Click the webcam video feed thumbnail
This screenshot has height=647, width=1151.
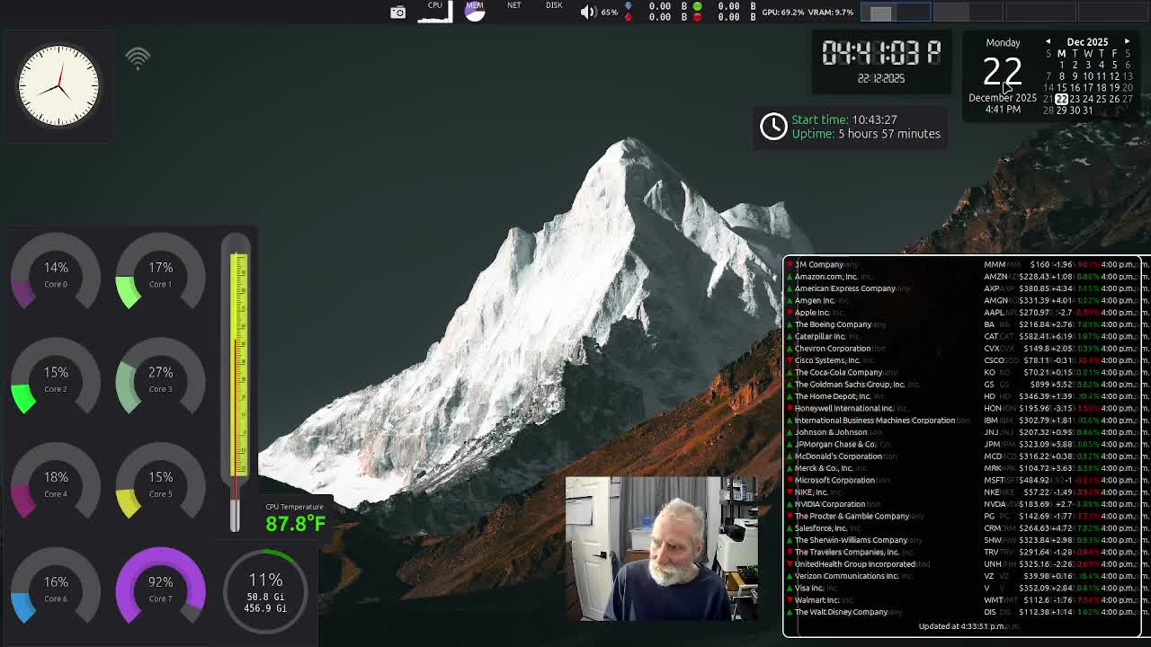coord(661,548)
